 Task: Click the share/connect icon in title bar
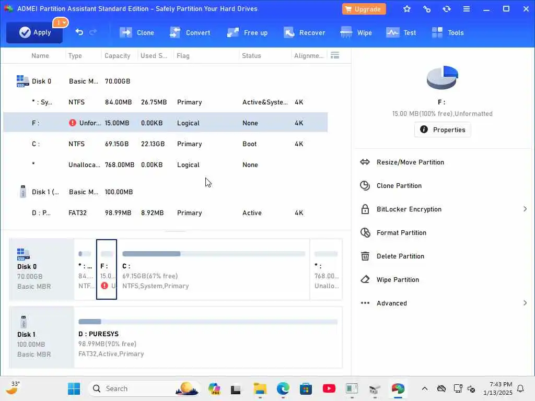pos(426,9)
